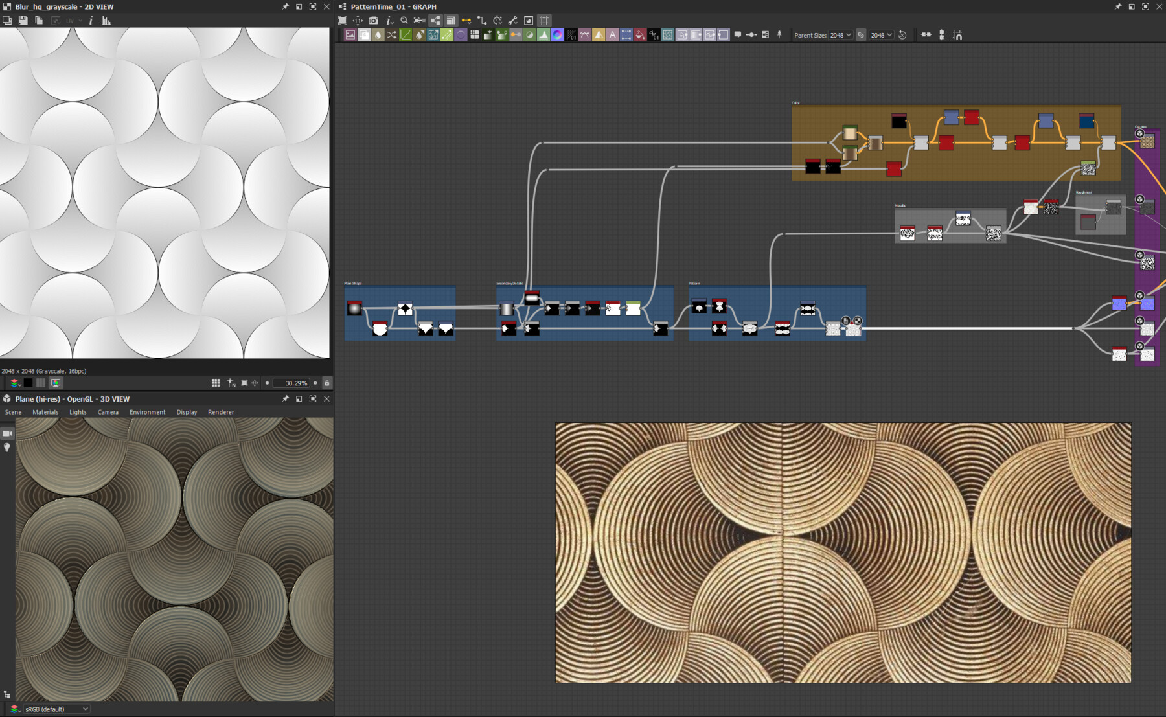Add a Transformation 2D node
Image resolution: width=1166 pixels, height=717 pixels.
tap(626, 35)
